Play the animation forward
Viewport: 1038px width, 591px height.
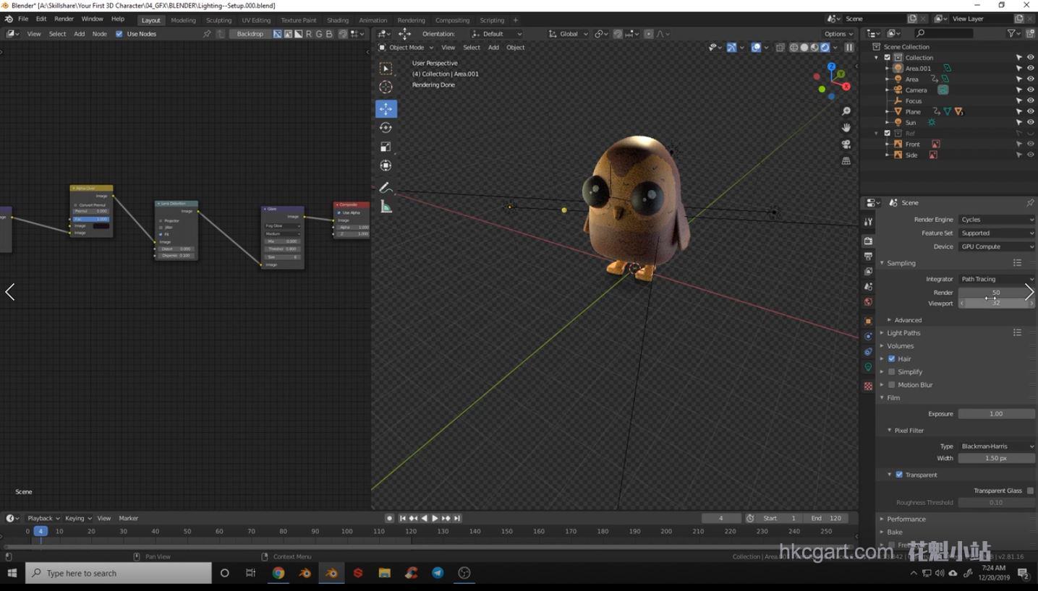click(x=435, y=519)
